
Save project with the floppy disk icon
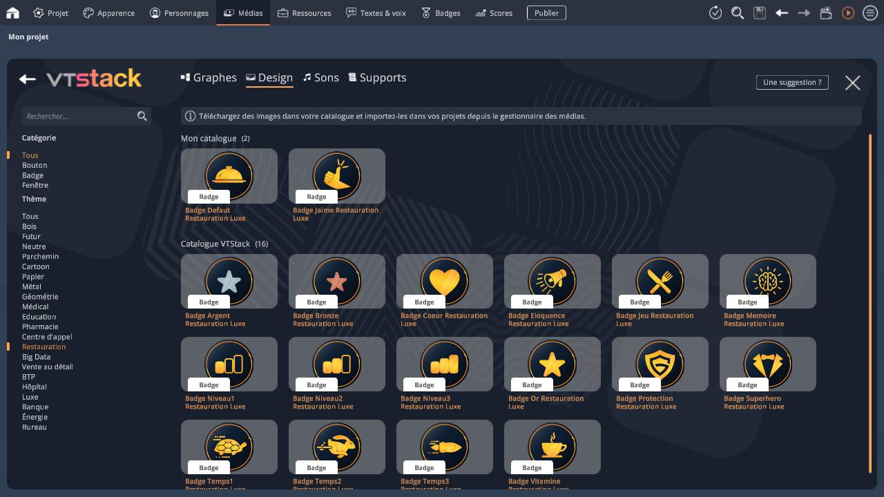click(760, 12)
